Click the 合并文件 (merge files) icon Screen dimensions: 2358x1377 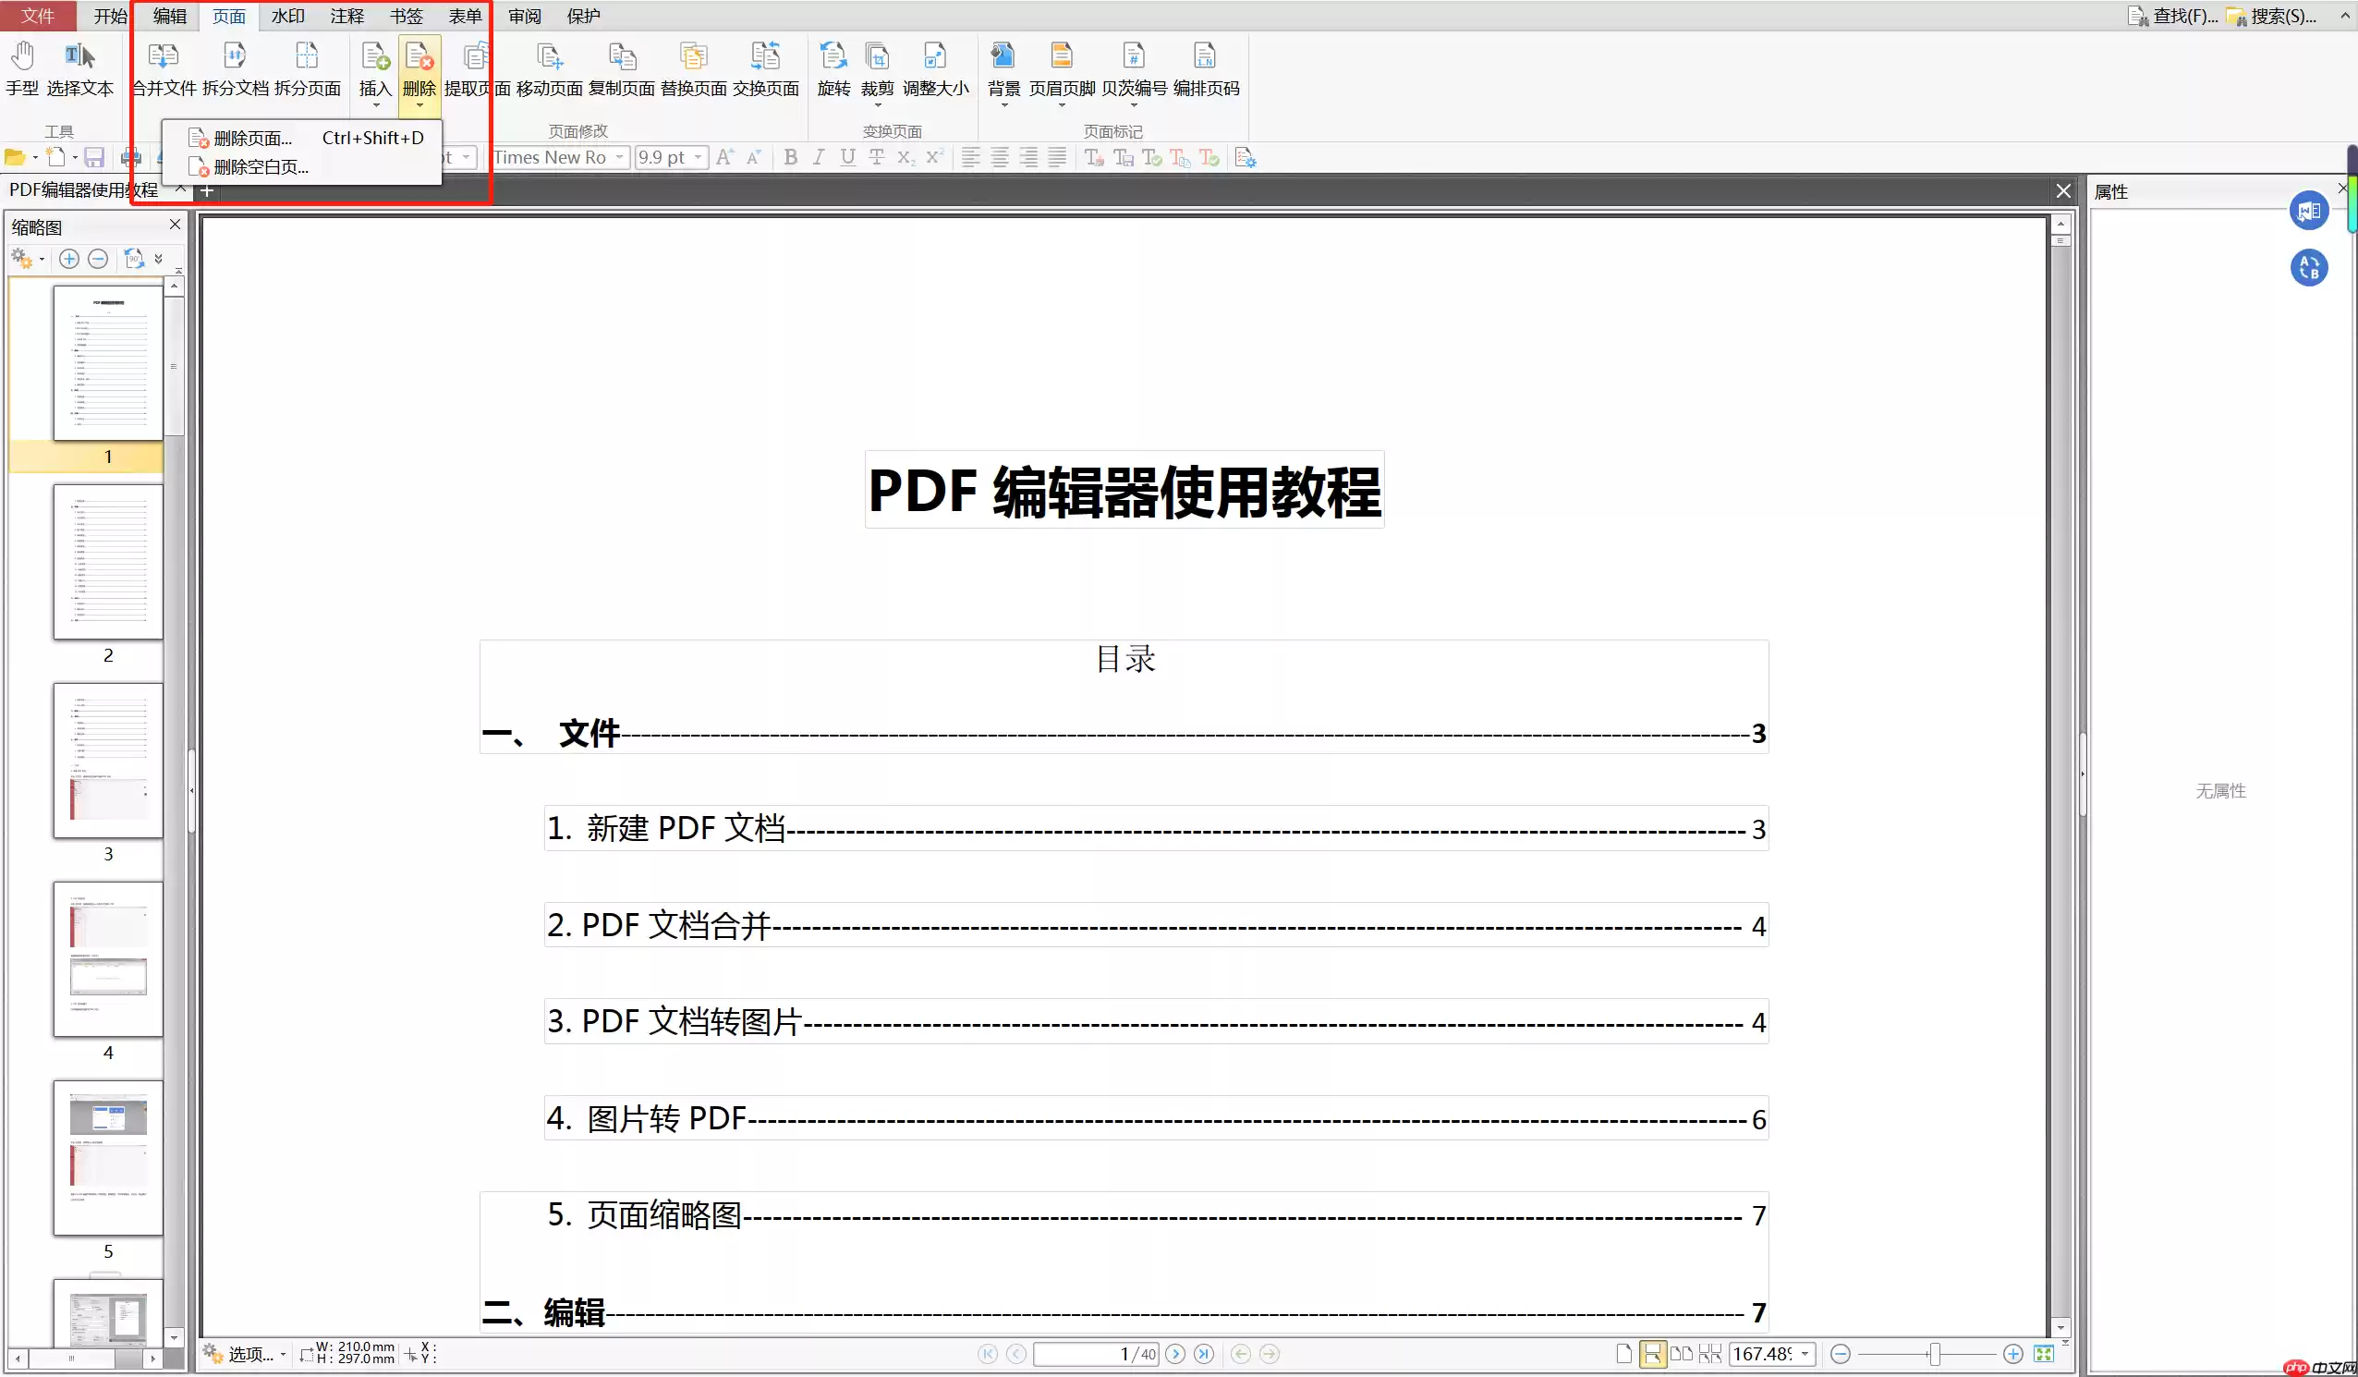click(163, 70)
